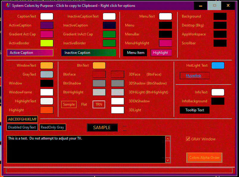This screenshot has width=239, height=177.
Task: Click the ReadOnly Gray field
Action: [53, 127]
